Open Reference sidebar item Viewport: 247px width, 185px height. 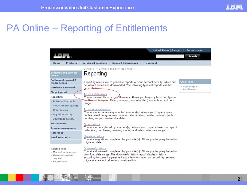point(66,133)
